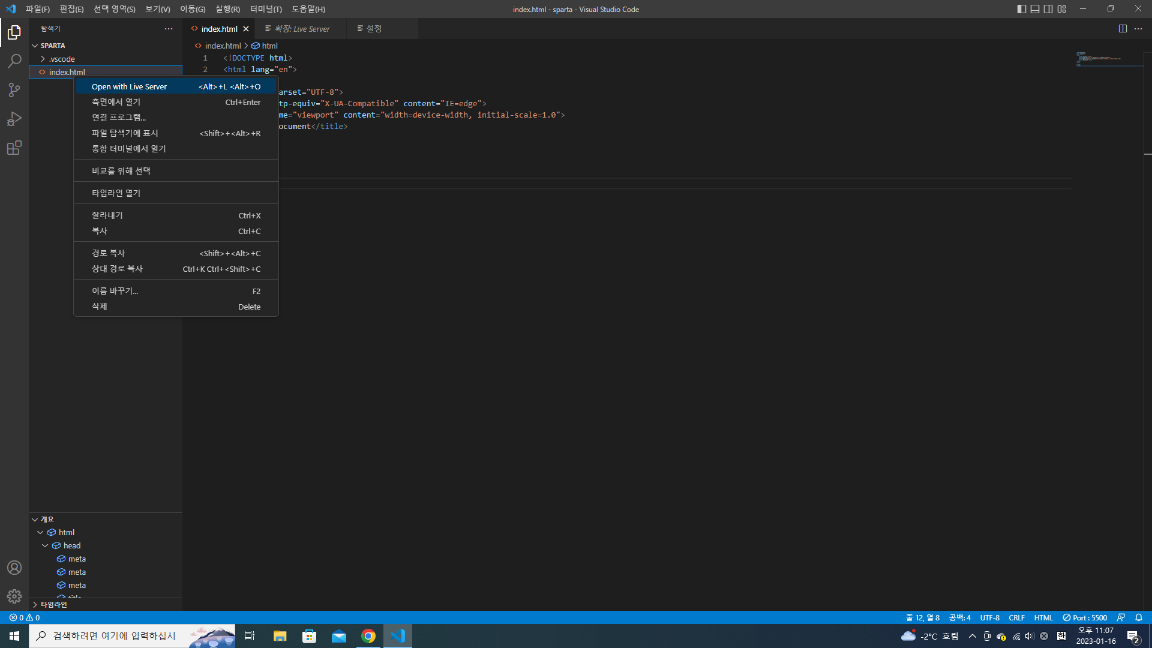Toggle secondary side bar layout icon
Screen dimensions: 1152x648
tap(1048, 9)
